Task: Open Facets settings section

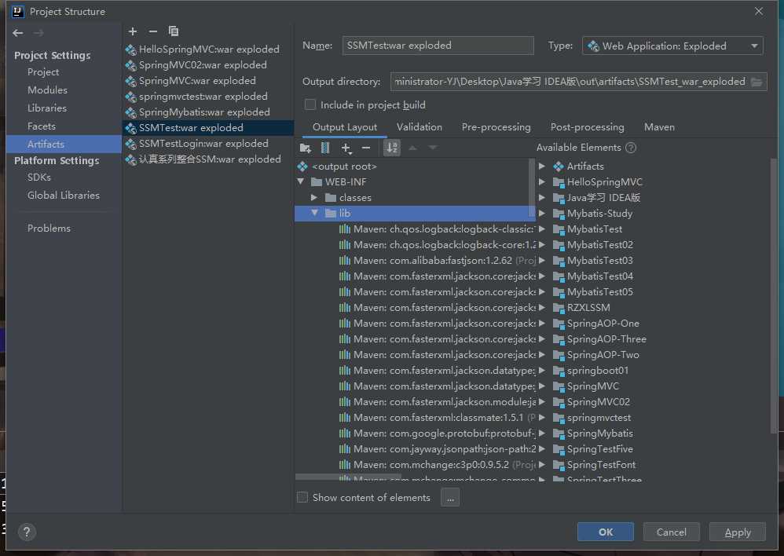Action: [x=41, y=126]
